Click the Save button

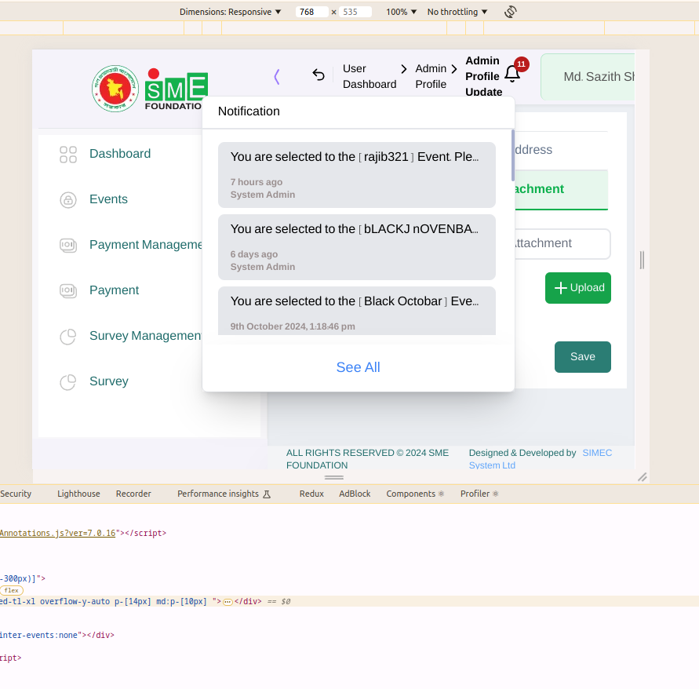coord(583,357)
